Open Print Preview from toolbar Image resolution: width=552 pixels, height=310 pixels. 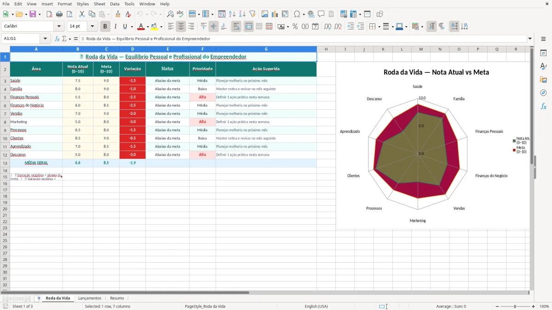click(x=69, y=14)
